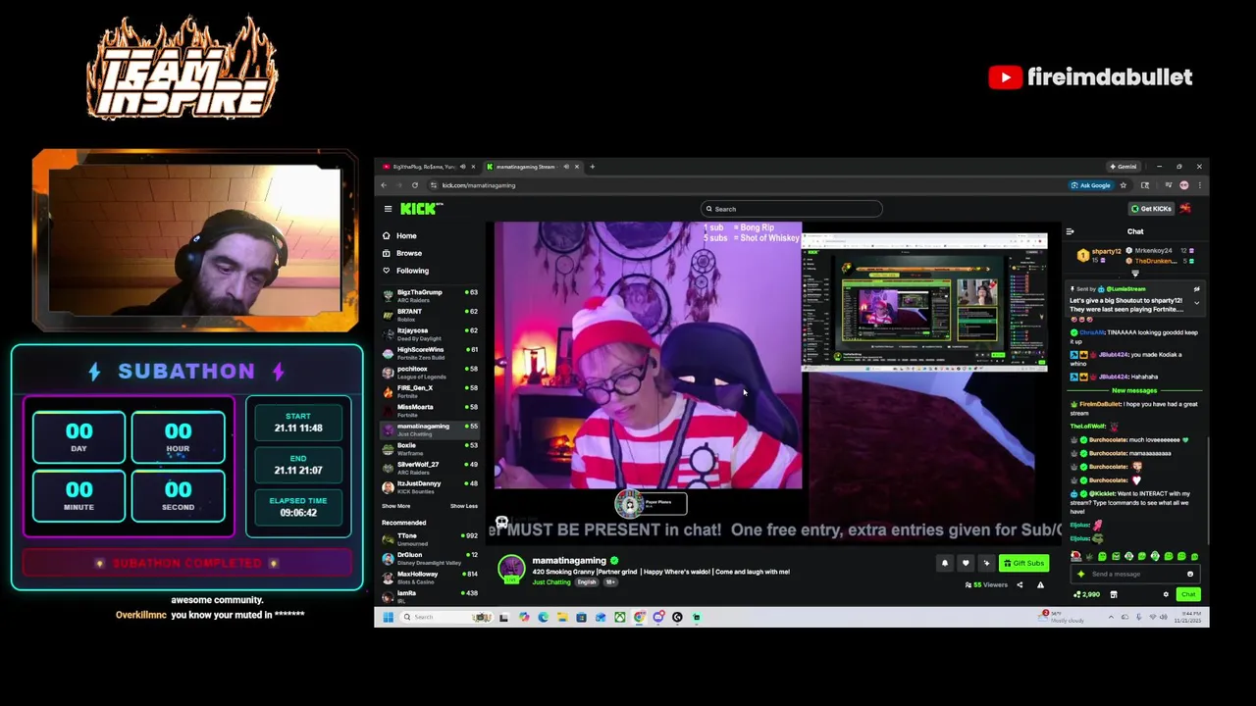Open BR7ANT channel in the sidebar
Screen dimensions: 1256x706
pos(430,314)
